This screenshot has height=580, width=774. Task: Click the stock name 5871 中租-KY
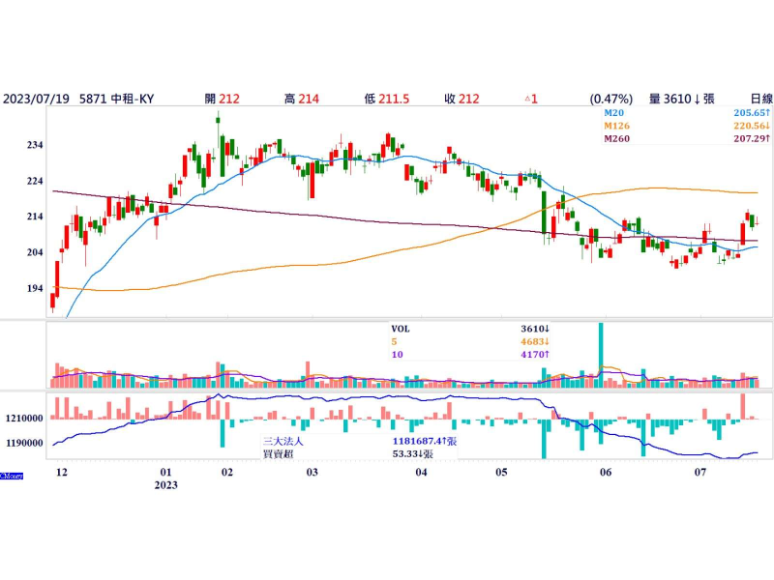click(x=116, y=99)
